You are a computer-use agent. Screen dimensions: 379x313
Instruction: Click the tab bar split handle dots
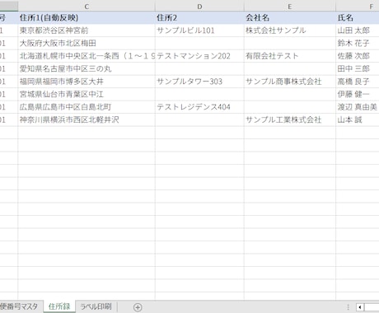point(349,307)
